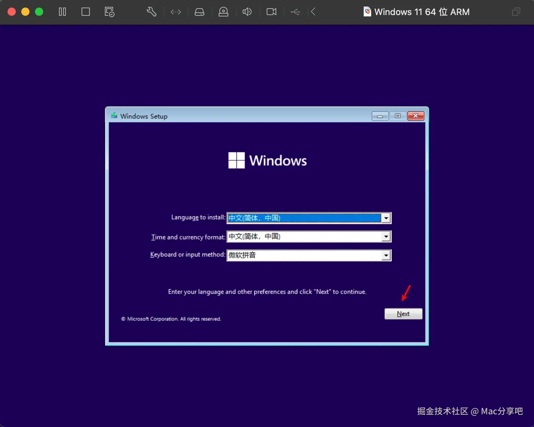Viewport: 534px width, 427px height.
Task: Expand Time and currency format dropdown arrow
Action: (x=386, y=236)
